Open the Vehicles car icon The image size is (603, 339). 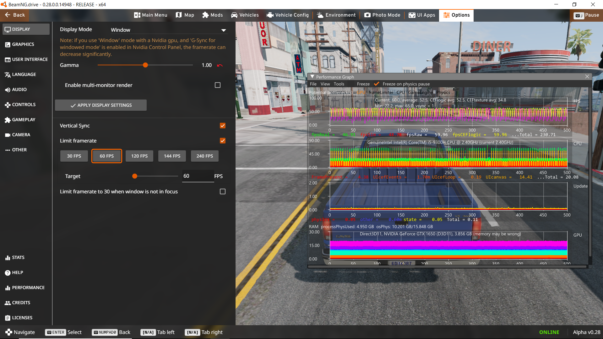[234, 15]
